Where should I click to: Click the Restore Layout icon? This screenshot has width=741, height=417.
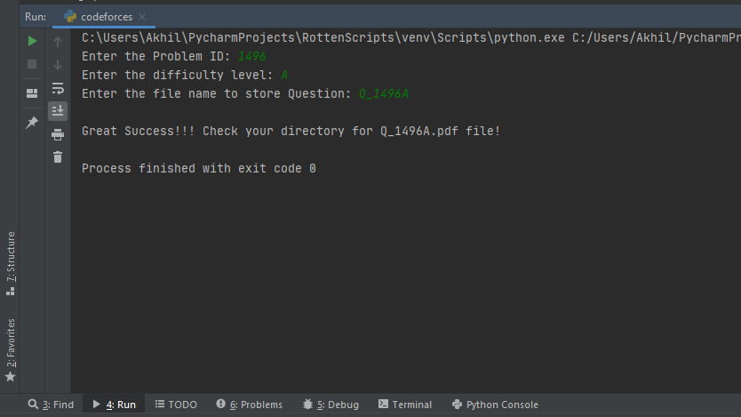point(32,93)
